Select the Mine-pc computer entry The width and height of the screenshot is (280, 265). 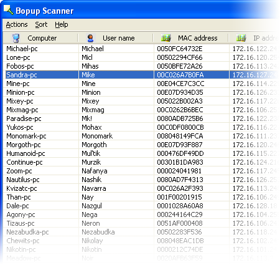(18, 84)
